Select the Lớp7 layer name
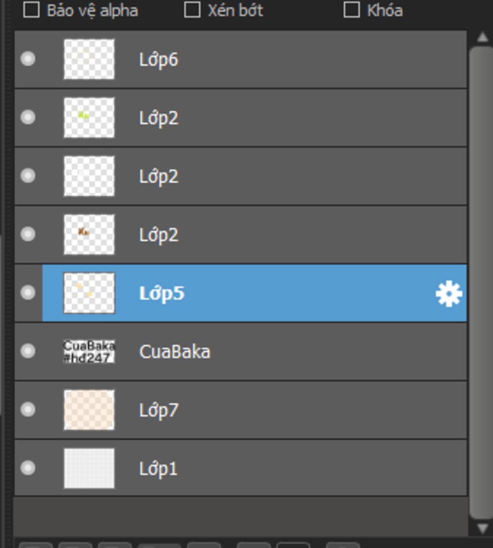The image size is (493, 548). [159, 410]
